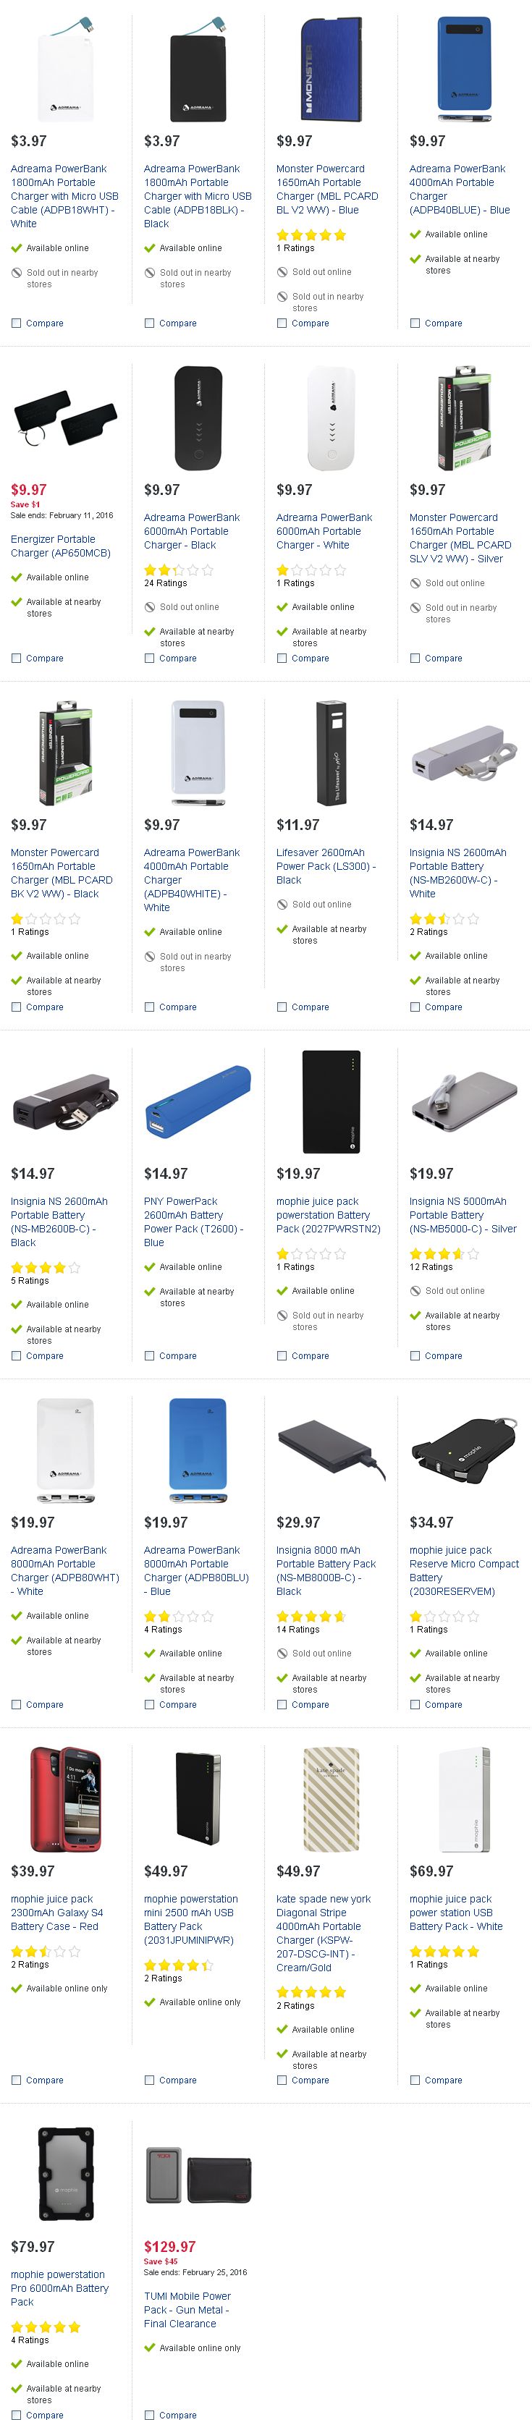Open the mophie Galaxy S4 battery case image
This screenshot has height=2430, width=532.
point(66,1799)
